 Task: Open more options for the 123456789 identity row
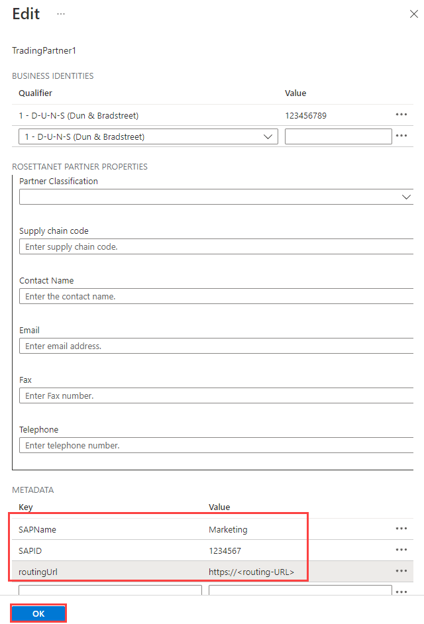coord(401,115)
